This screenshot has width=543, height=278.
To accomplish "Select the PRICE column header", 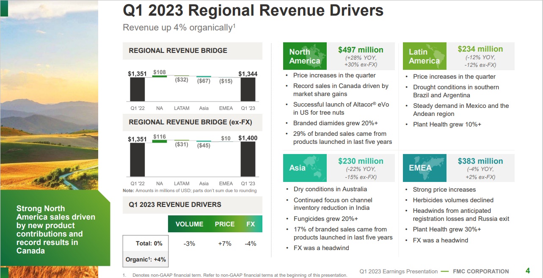I will click(224, 224).
